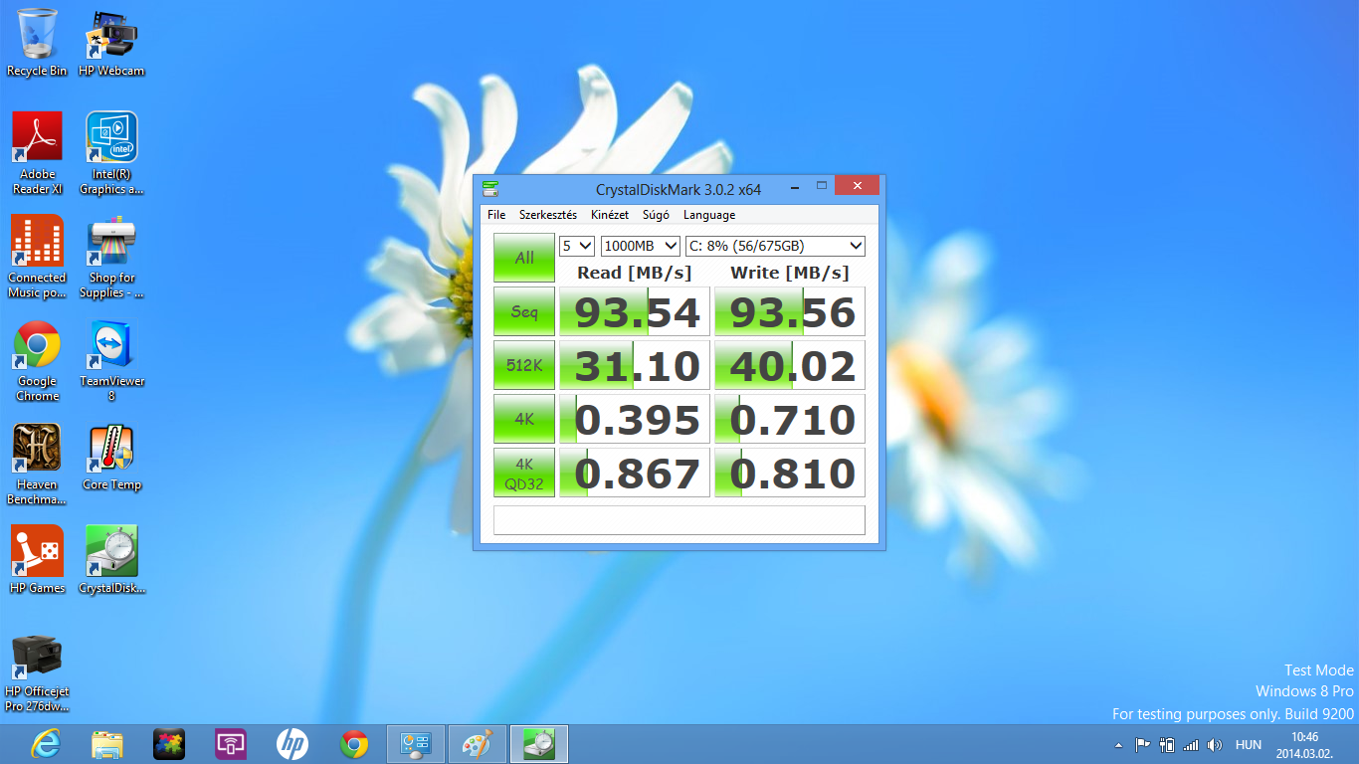Select the TeamViewer 8 desktop icon
The height and width of the screenshot is (764, 1359).
click(111, 346)
